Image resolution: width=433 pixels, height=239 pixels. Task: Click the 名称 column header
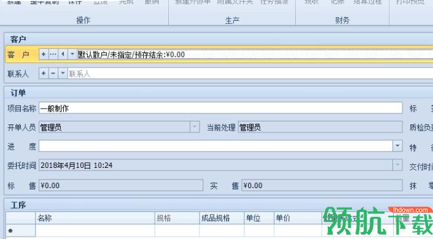point(95,218)
